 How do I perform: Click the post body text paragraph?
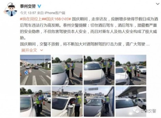pos(89,32)
